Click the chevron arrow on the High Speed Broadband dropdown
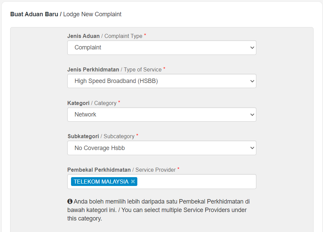Screen dimensions: 323x232 click(x=252, y=81)
